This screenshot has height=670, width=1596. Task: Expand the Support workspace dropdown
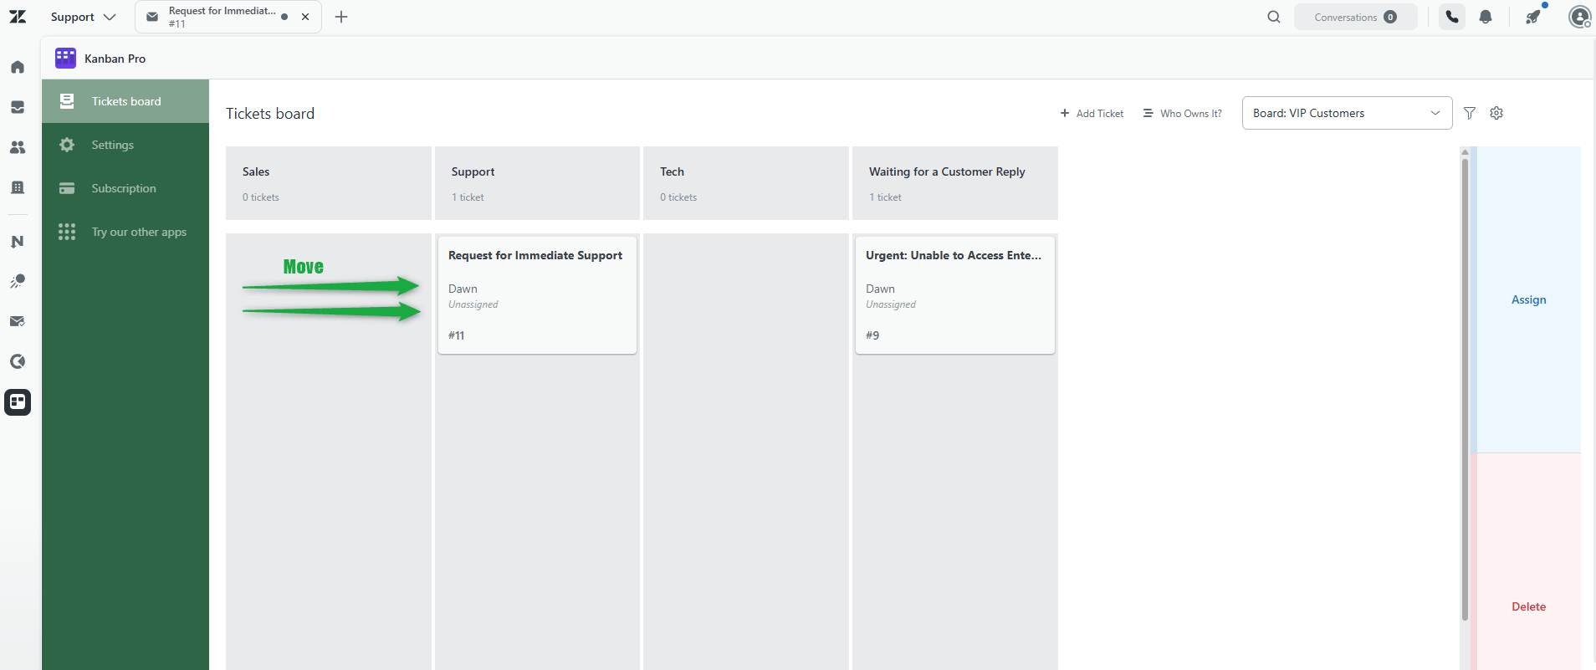pos(83,17)
